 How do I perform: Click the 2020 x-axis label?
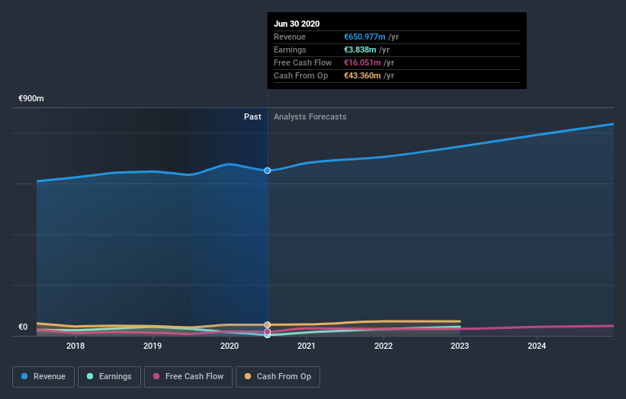(x=230, y=346)
